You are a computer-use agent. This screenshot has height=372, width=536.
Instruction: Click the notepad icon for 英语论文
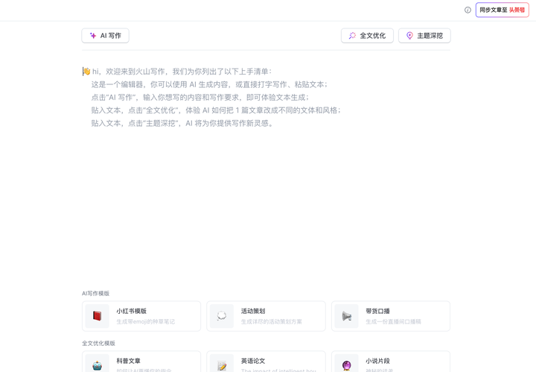tap(222, 365)
